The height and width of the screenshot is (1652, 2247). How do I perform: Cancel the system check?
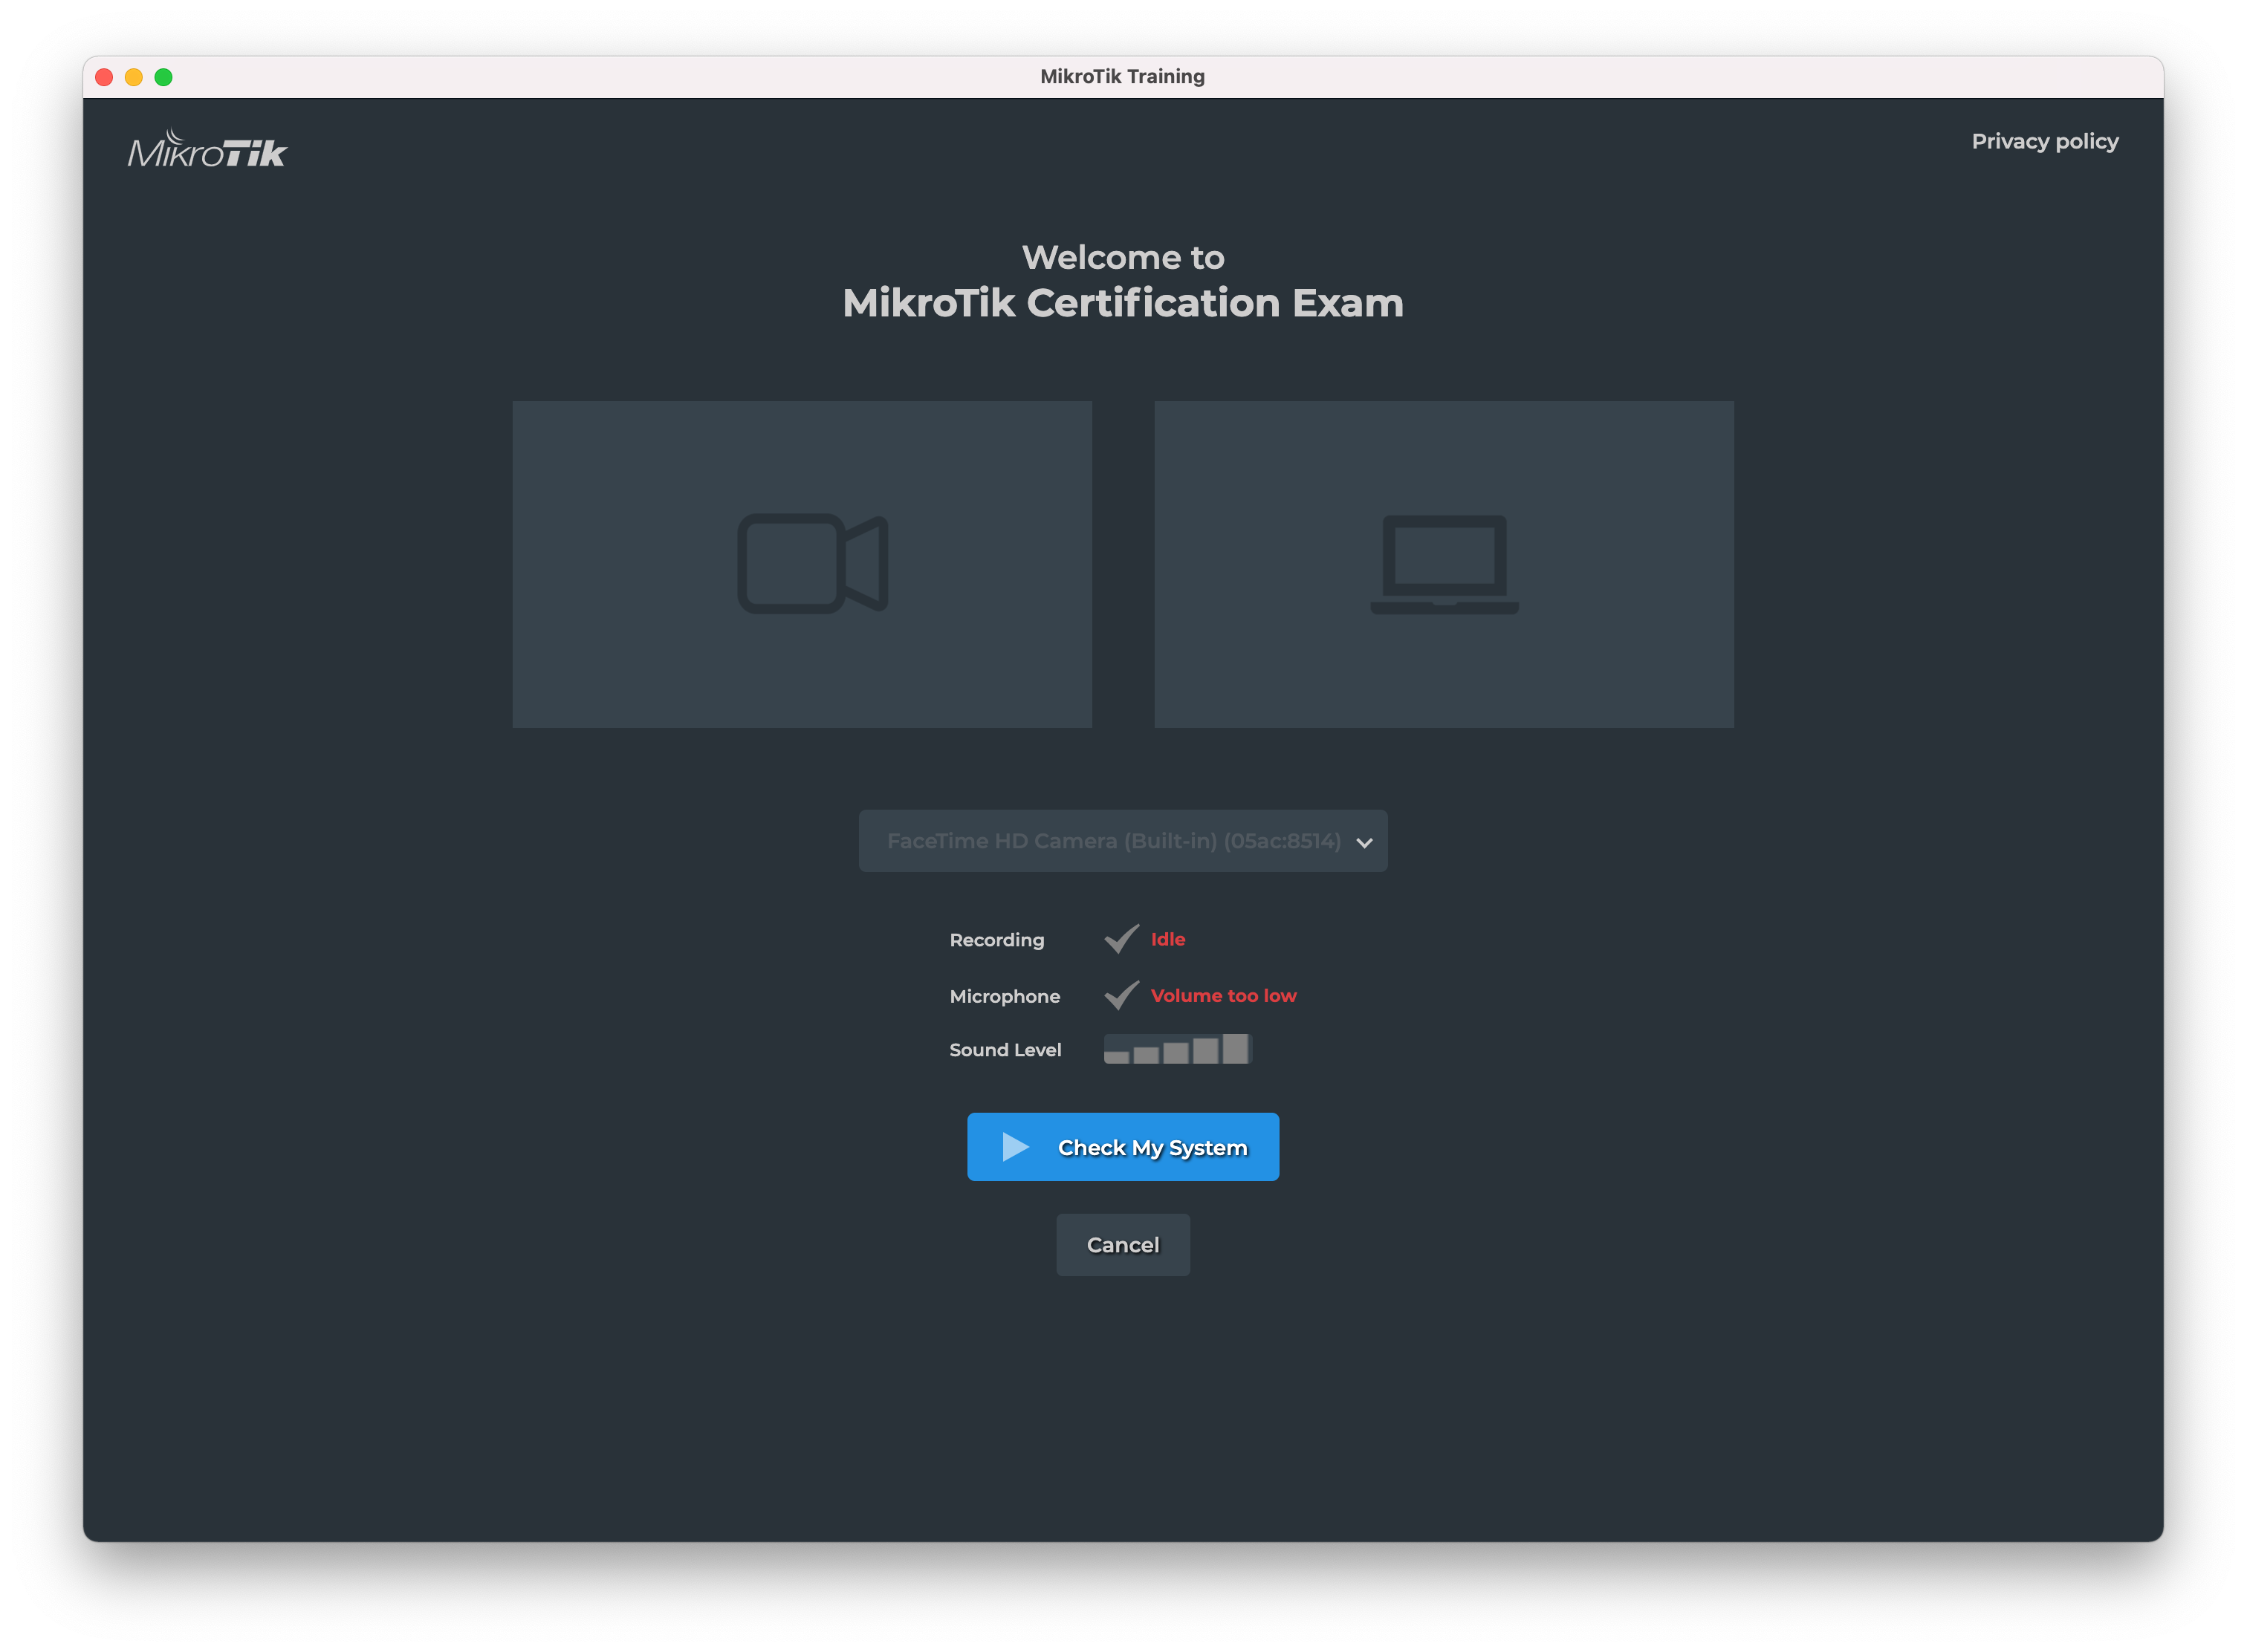[1123, 1245]
